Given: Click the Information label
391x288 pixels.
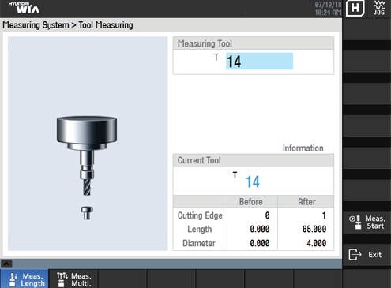Looking at the screenshot, I should tap(303, 148).
